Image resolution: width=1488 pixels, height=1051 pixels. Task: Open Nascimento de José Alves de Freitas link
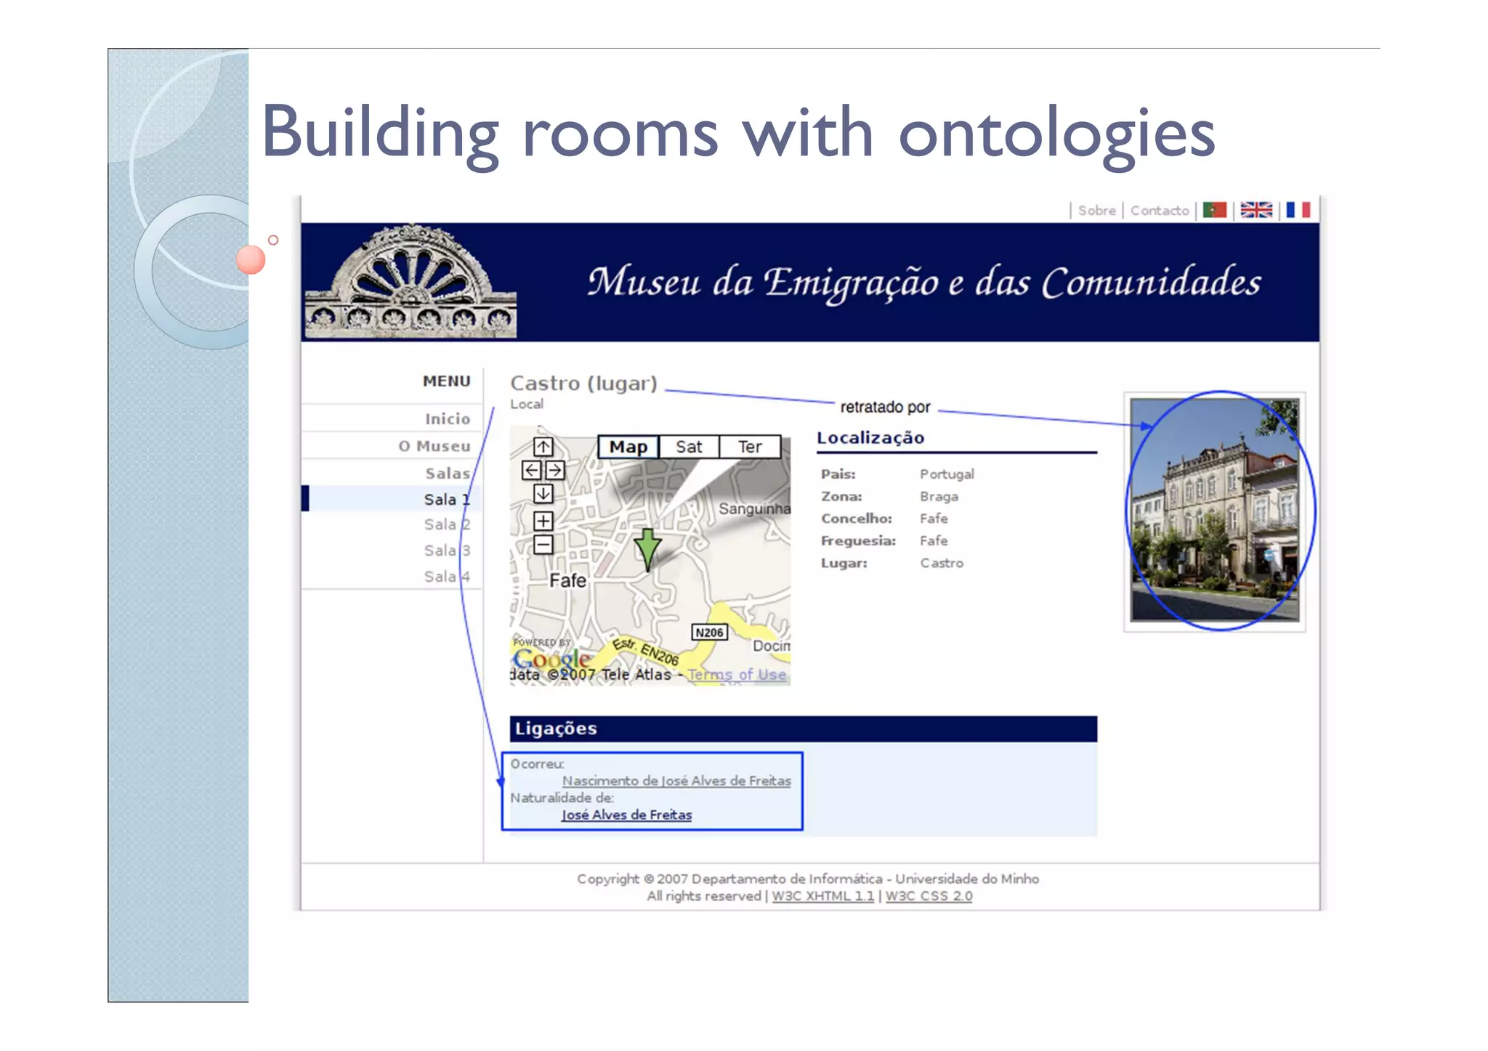[676, 781]
